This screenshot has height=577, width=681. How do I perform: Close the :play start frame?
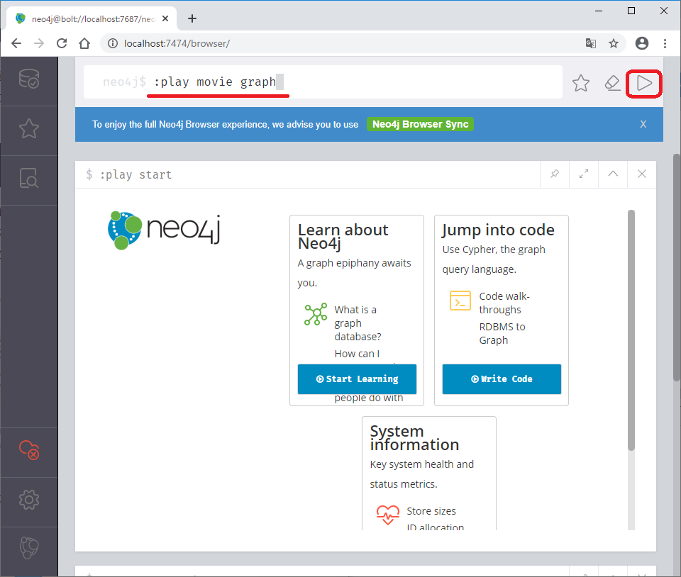click(642, 174)
